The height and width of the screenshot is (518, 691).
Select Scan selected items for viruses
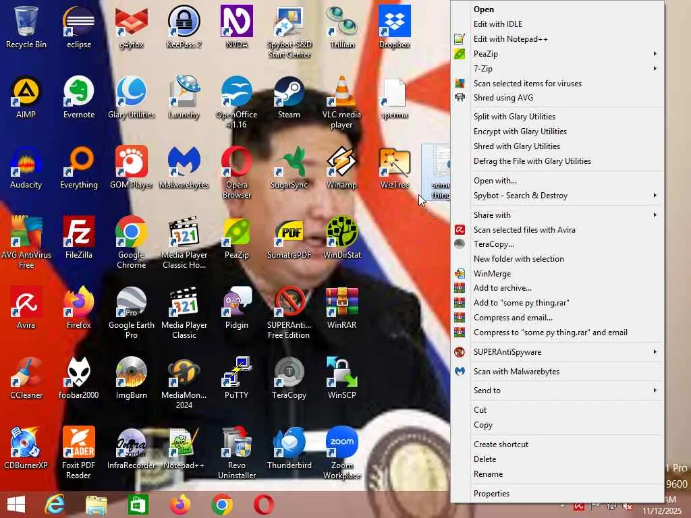tap(557, 83)
